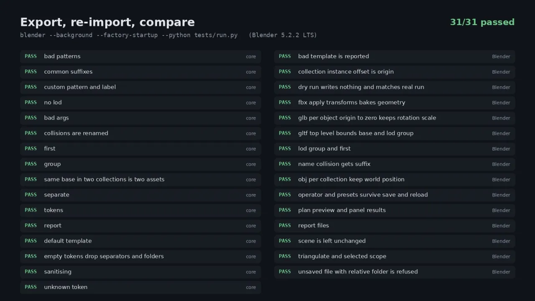Viewport: 535px width, 301px height.
Task: Choose the 'collisions are renamed' test
Action: (140, 133)
